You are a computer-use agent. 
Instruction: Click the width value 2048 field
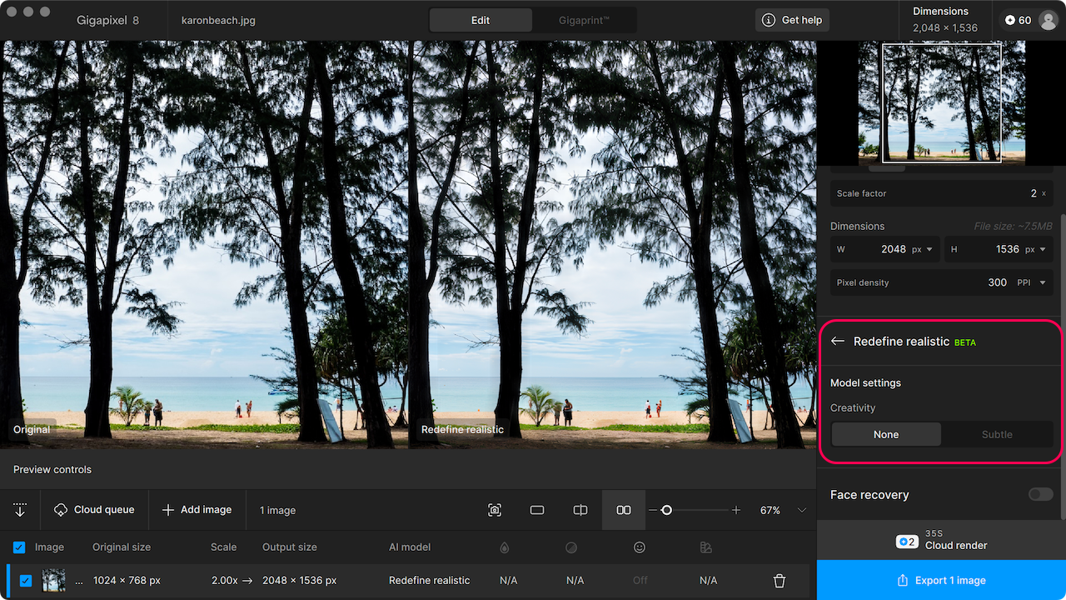[893, 249]
